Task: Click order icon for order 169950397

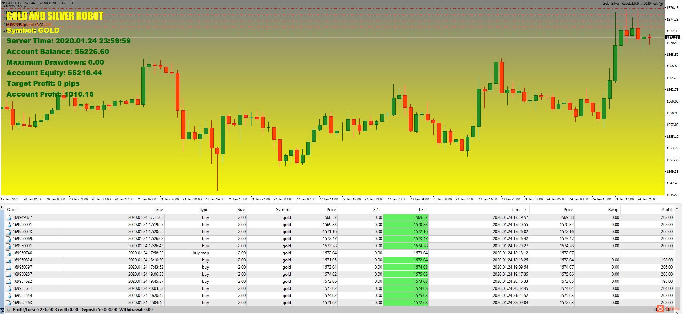Action: coord(9,267)
